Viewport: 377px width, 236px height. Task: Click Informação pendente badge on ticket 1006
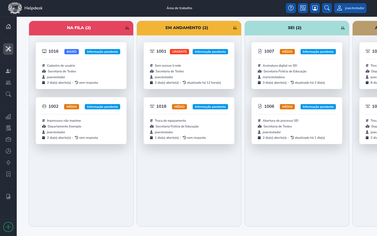click(318, 107)
